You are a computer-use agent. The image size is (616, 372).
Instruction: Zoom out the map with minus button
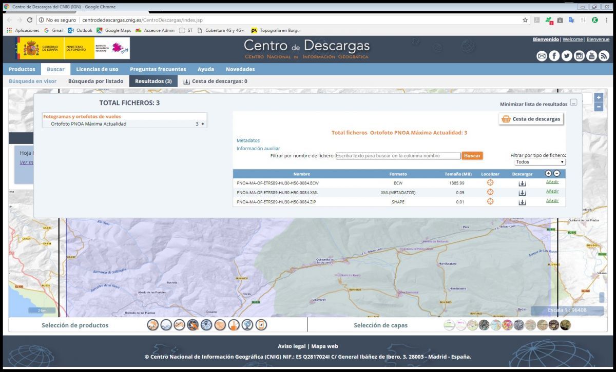[599, 107]
